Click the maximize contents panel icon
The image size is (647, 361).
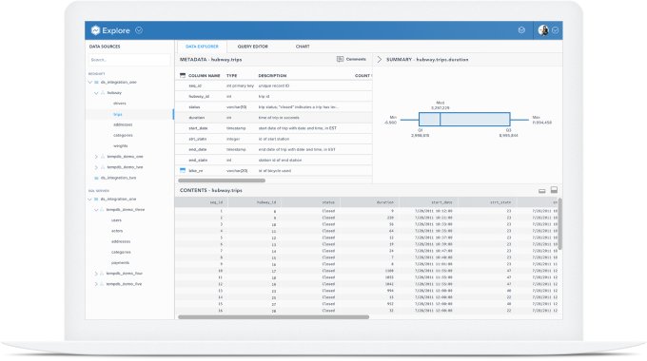click(x=554, y=190)
